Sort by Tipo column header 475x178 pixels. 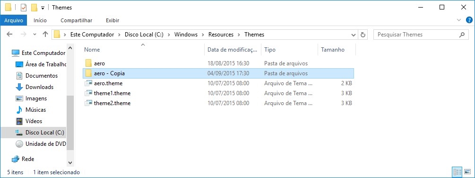coord(289,50)
